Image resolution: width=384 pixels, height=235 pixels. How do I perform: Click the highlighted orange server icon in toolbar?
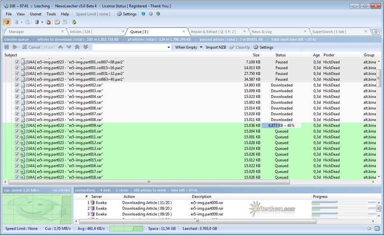coord(7,22)
